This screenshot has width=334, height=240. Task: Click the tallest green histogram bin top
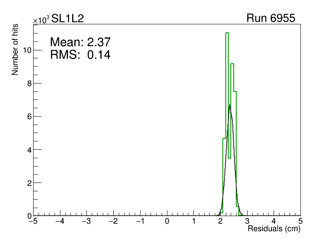coord(227,33)
